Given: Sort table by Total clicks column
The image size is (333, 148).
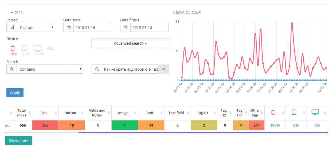Looking at the screenshot, I should click(x=21, y=113).
